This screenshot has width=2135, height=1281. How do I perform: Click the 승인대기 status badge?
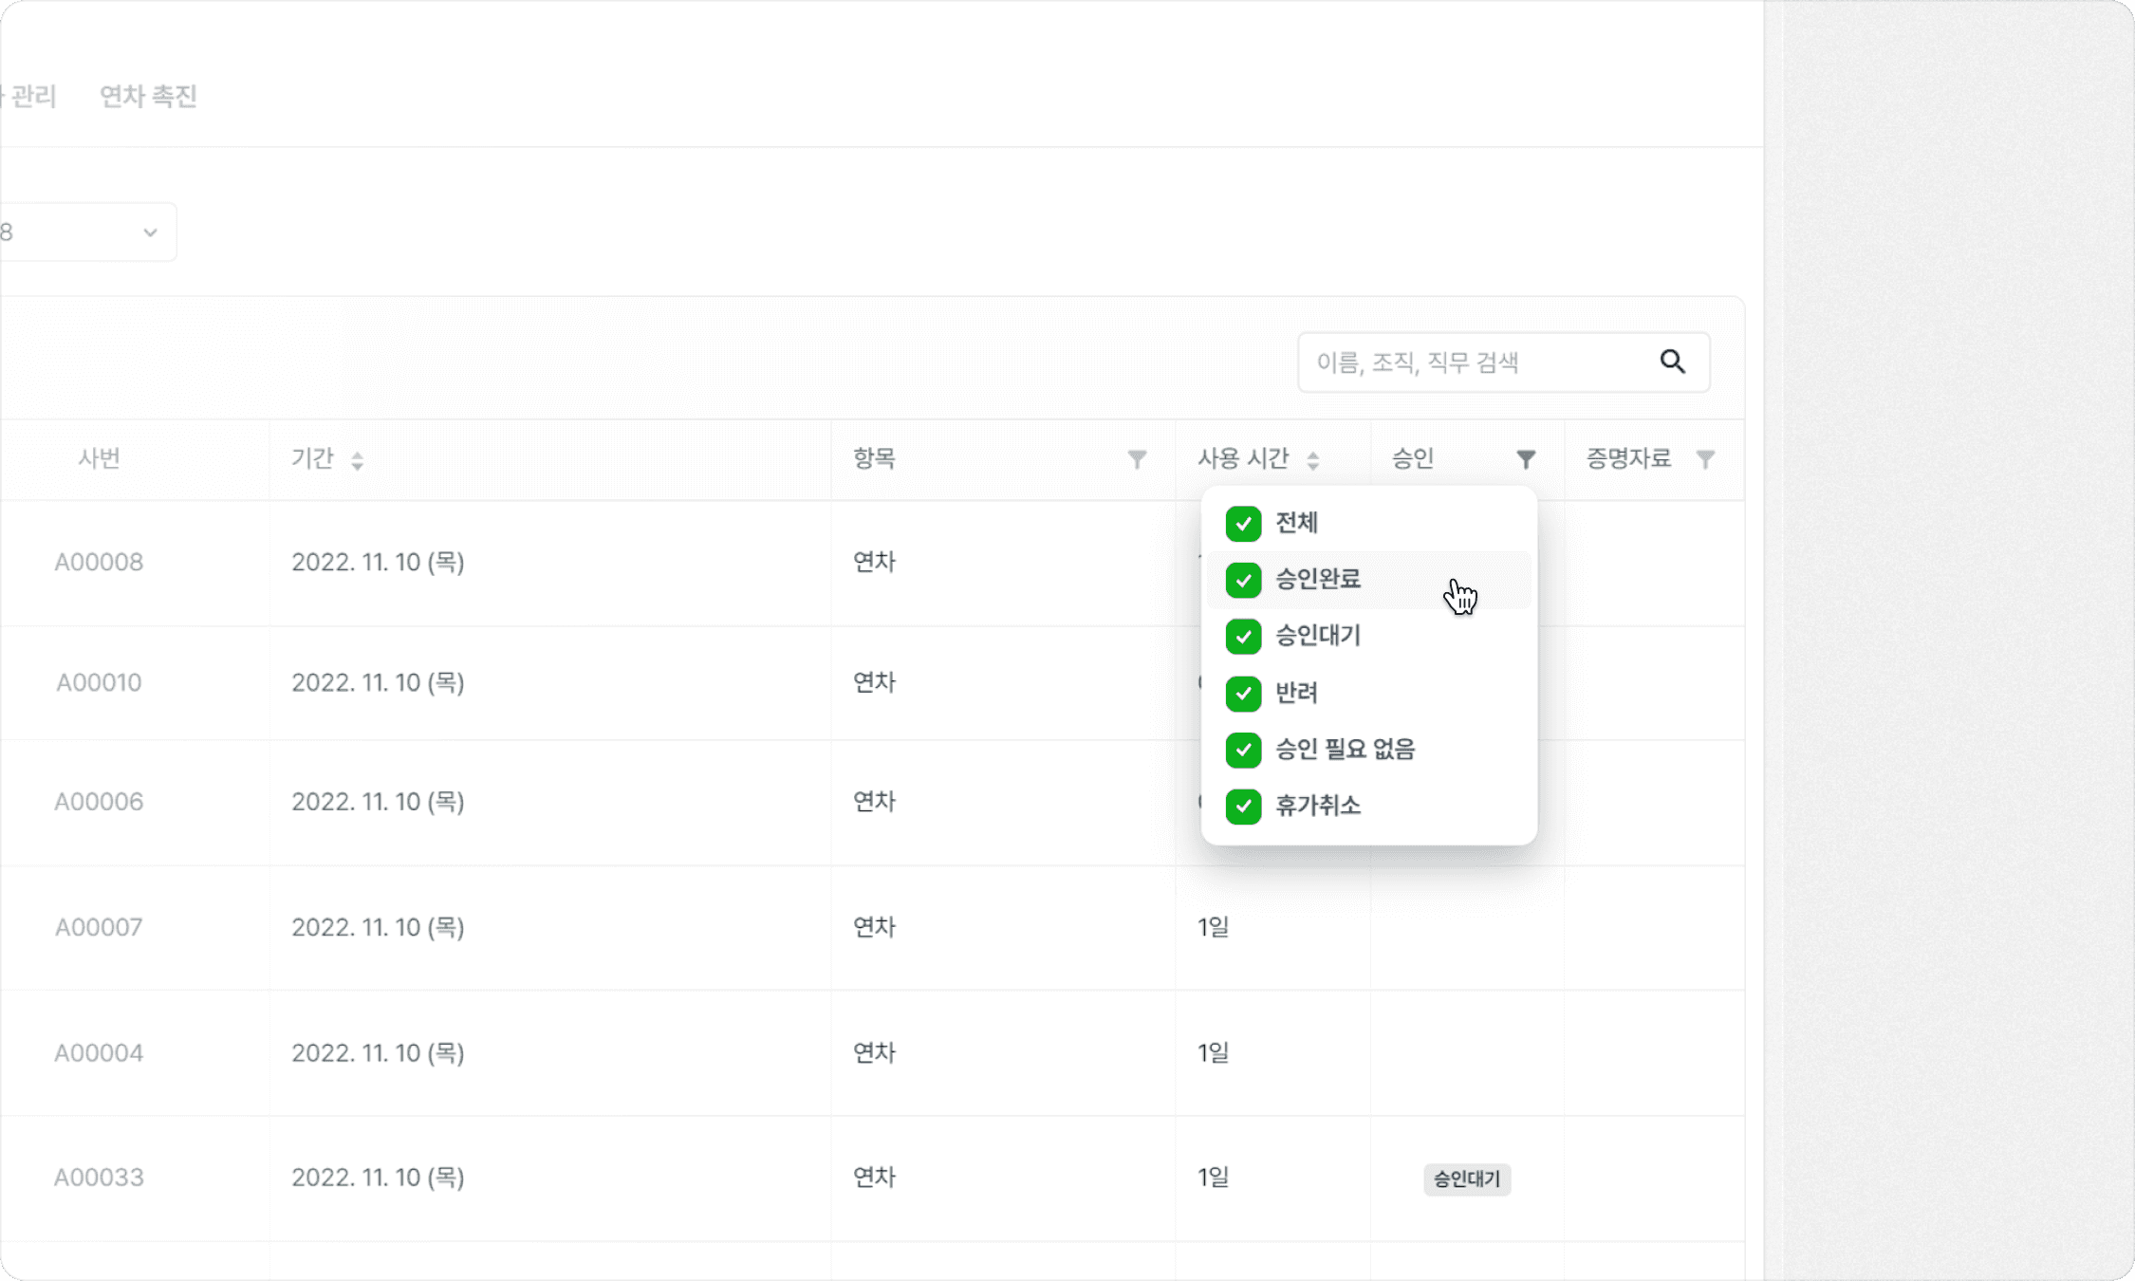[x=1467, y=1179]
